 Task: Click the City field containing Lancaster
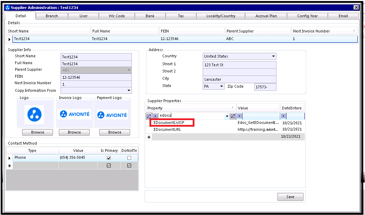[x=239, y=79]
